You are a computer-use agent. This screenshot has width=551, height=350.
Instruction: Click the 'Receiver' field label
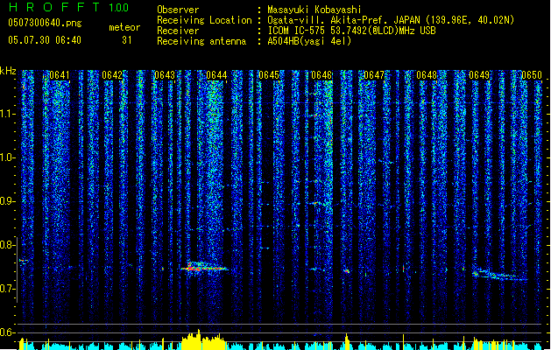178,31
